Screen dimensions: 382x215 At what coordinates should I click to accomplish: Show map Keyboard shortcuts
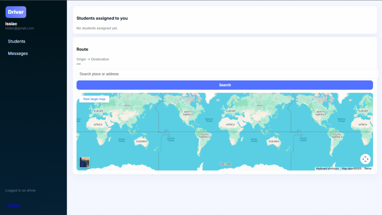[327, 169]
